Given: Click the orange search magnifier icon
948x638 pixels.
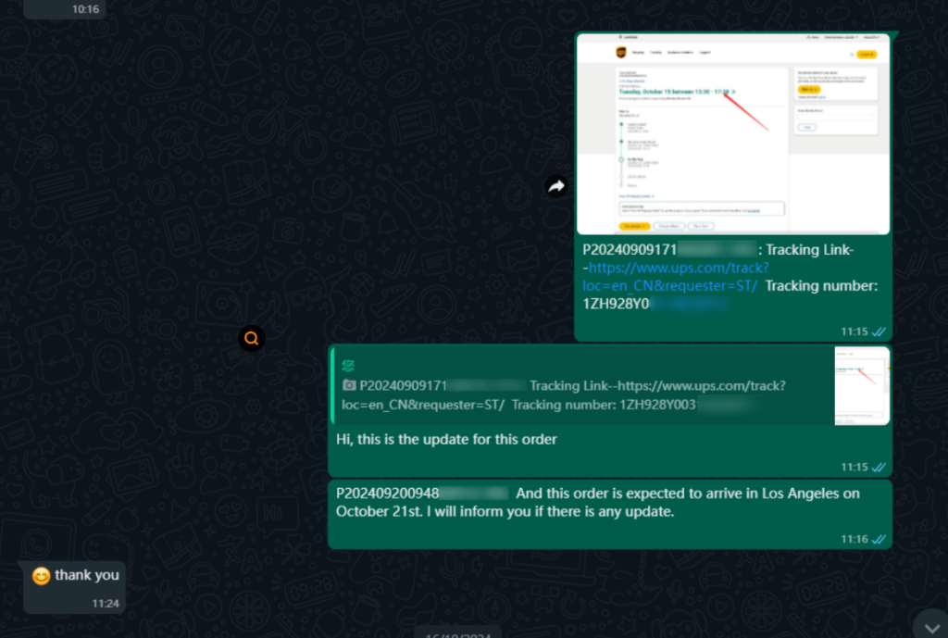Looking at the screenshot, I should 252,338.
